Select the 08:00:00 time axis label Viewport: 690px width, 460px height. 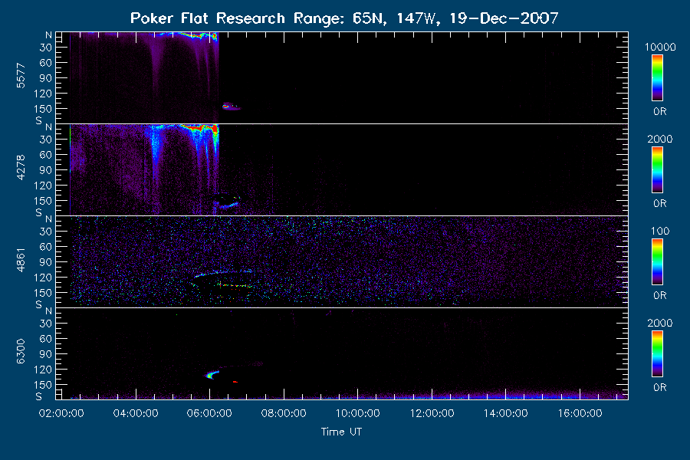coord(284,413)
